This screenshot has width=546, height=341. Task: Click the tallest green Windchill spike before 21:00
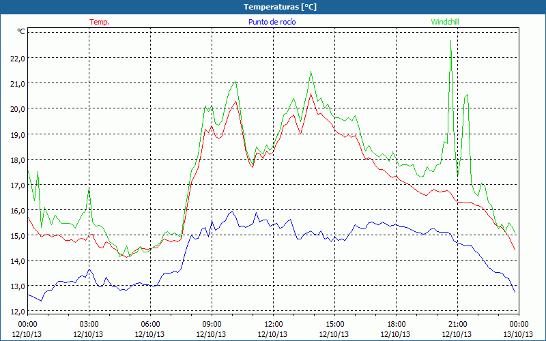pos(450,41)
